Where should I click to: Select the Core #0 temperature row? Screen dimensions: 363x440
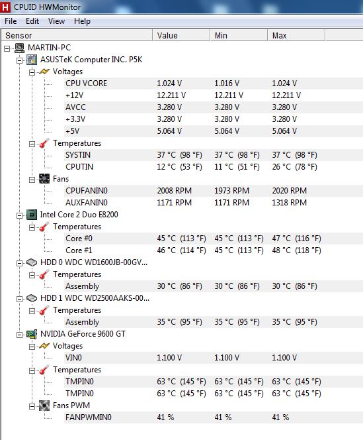(x=214, y=239)
